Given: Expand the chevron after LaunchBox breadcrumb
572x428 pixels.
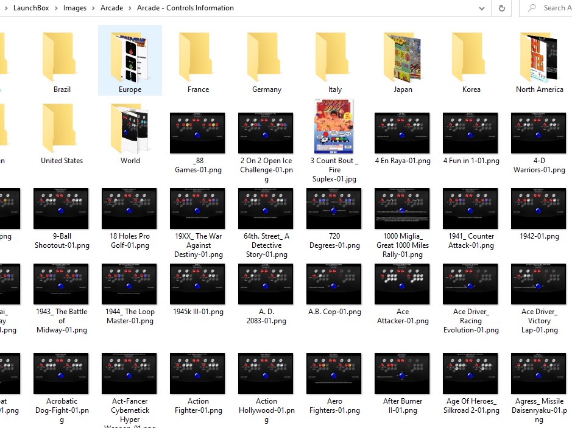Looking at the screenshot, I should tap(56, 8).
